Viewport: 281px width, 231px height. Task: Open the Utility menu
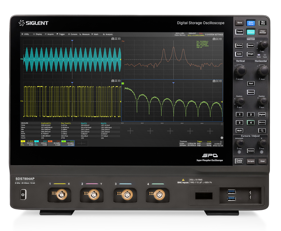[25, 34]
